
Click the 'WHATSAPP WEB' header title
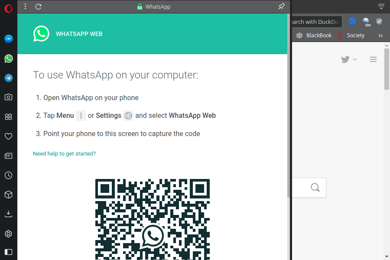click(79, 34)
